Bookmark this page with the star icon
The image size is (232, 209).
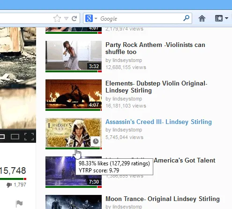(x=57, y=18)
